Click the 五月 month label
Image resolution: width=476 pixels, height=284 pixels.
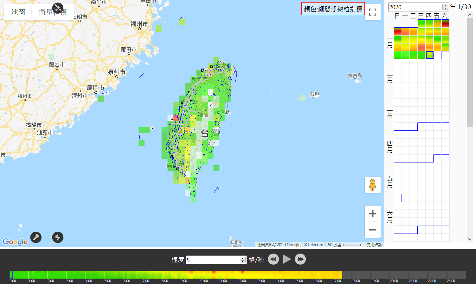click(x=390, y=182)
